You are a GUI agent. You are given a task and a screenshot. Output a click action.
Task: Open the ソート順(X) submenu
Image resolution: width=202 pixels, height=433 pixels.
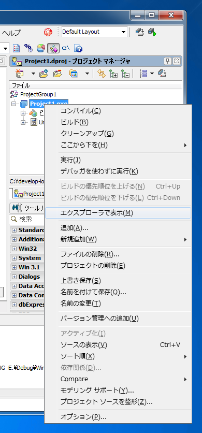[118, 356]
